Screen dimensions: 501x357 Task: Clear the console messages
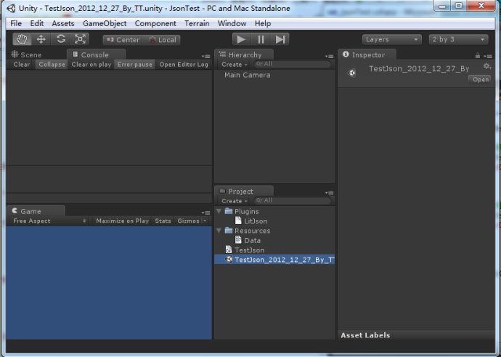point(21,65)
